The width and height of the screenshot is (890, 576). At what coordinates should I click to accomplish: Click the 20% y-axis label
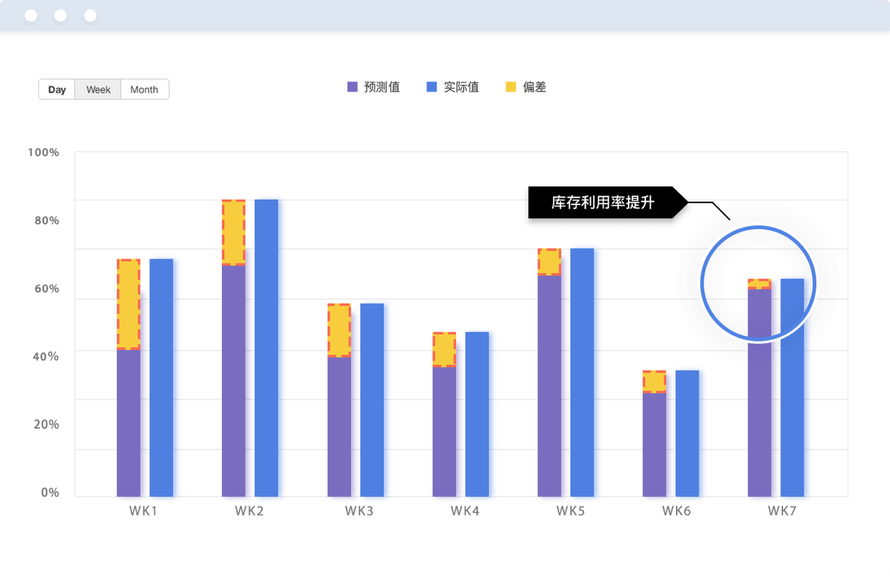(x=47, y=424)
